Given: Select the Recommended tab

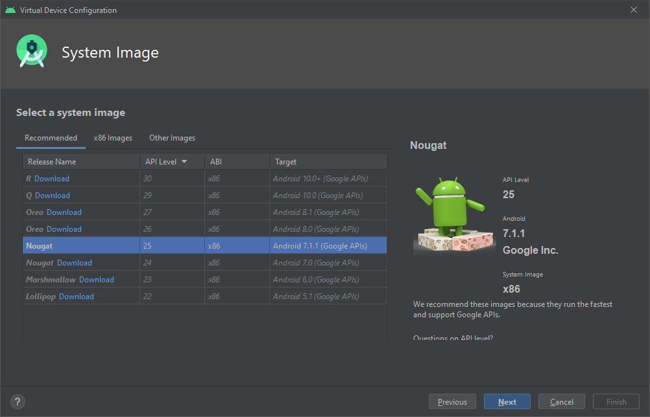Looking at the screenshot, I should point(51,138).
